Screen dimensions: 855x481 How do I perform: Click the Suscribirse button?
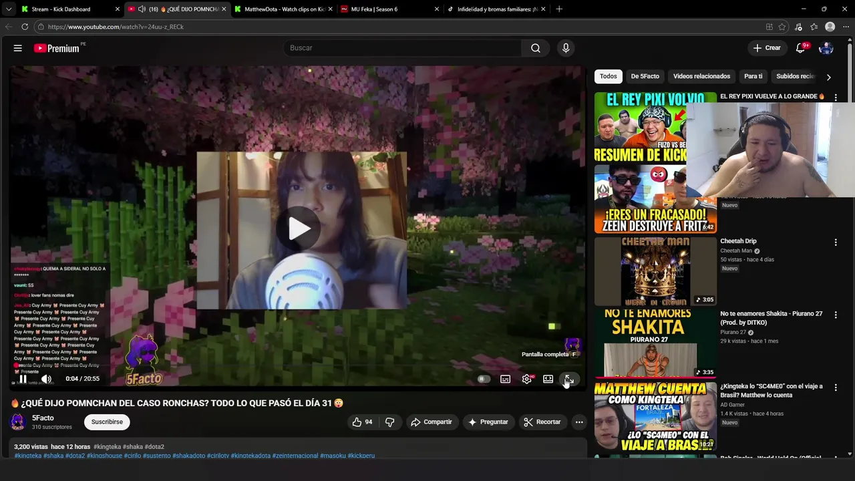tap(107, 422)
